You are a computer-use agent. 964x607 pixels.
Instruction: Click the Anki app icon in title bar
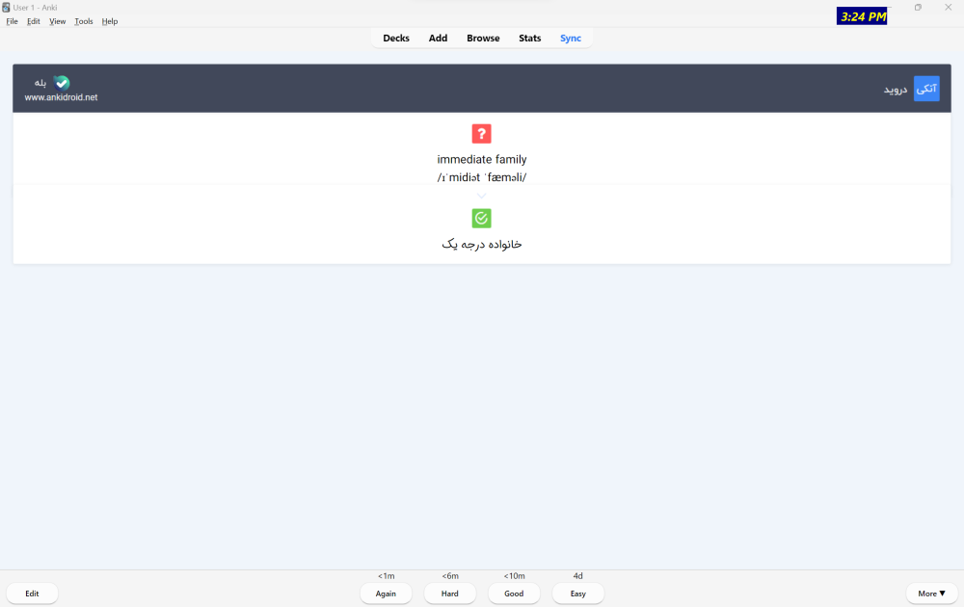point(7,8)
